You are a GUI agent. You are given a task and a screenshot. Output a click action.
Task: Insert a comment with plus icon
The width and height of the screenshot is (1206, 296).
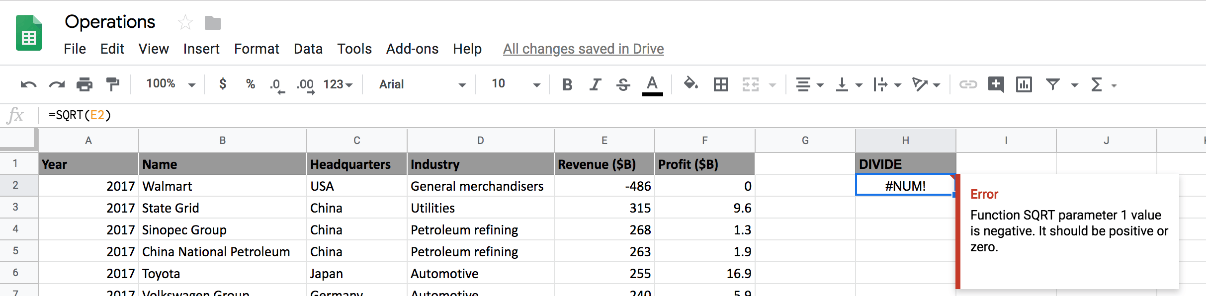pyautogui.click(x=996, y=84)
